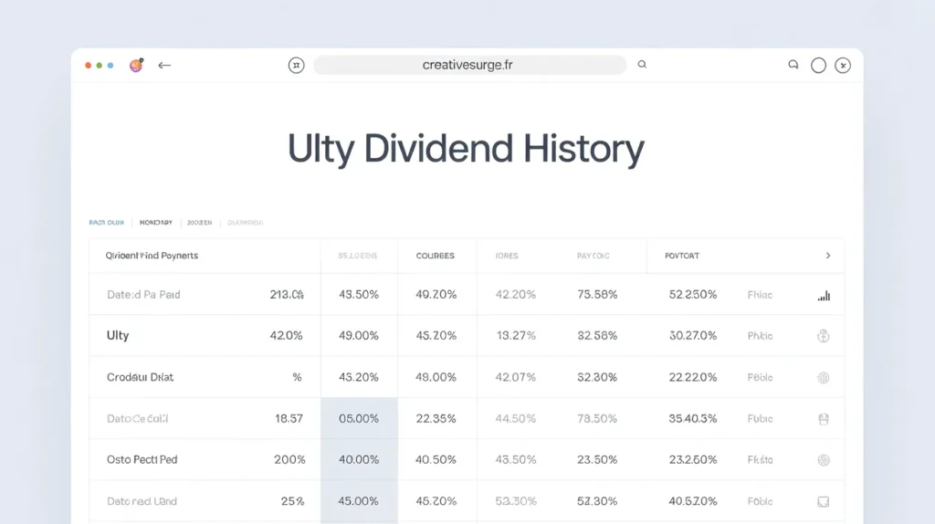Open the colorful profile avatar icon
Viewport: 935px width, 524px height.
pyautogui.click(x=136, y=66)
